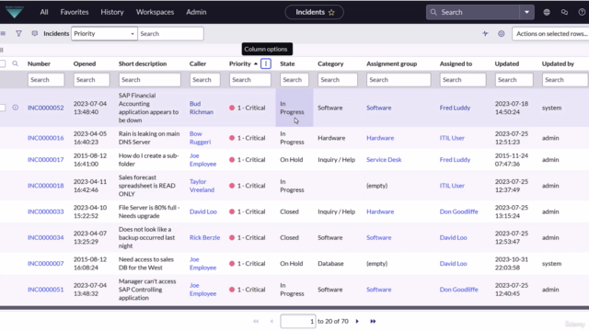The width and height of the screenshot is (589, 331).
Task: Preview record INC0000052 info icon
Action: [15, 108]
